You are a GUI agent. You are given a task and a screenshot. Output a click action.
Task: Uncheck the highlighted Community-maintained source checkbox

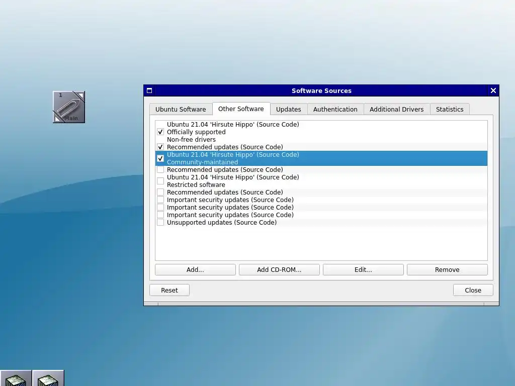pyautogui.click(x=160, y=158)
